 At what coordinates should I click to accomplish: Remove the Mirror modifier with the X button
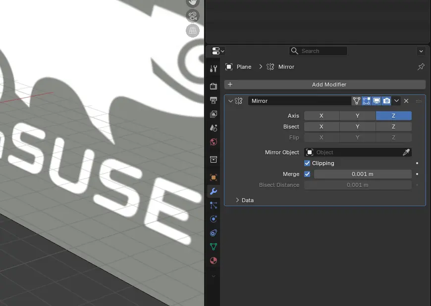[x=406, y=101]
